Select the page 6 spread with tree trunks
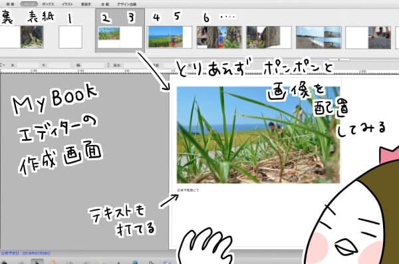This screenshot has height=264, width=399. coord(219,37)
